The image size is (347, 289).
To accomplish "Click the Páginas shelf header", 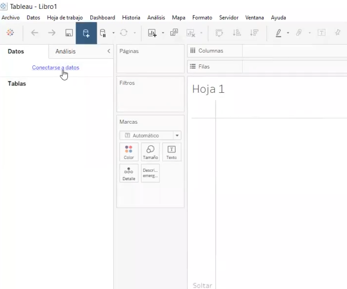I will (x=129, y=51).
